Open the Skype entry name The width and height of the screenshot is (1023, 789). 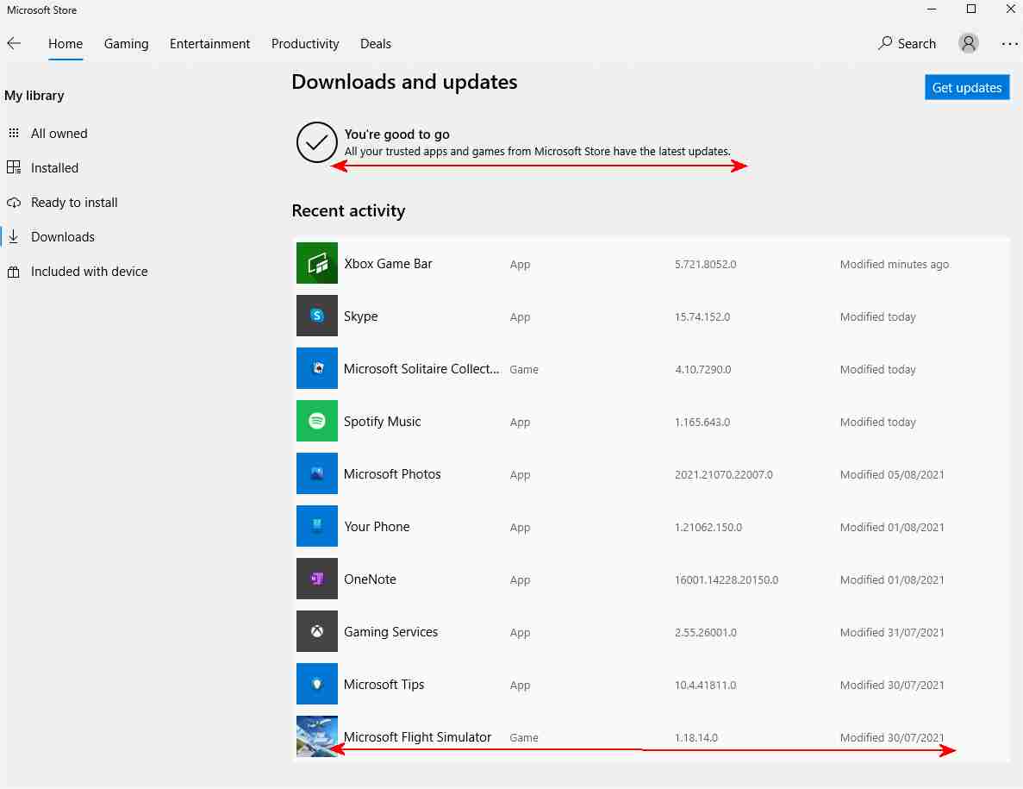tap(361, 316)
